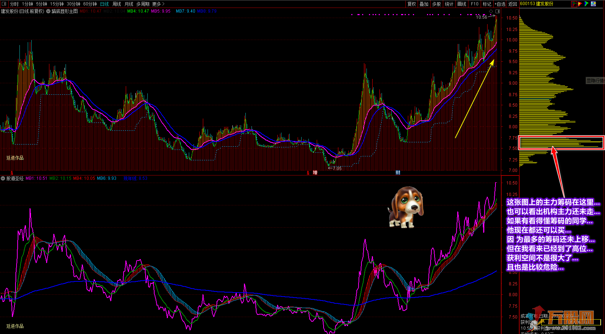
Task: Click the diamond marker icon above price axis
Action: (x=491, y=12)
